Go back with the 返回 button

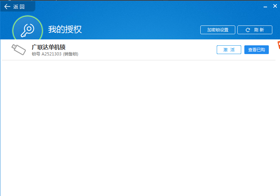pos(17,7)
